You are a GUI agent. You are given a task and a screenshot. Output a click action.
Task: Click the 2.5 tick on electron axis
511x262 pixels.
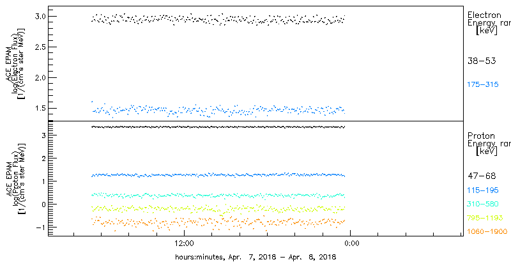point(40,47)
